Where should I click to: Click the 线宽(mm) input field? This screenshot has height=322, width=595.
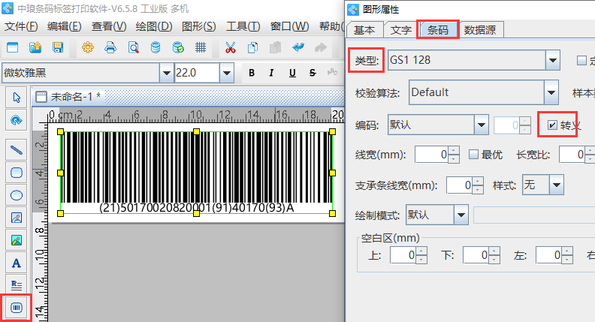click(x=432, y=155)
